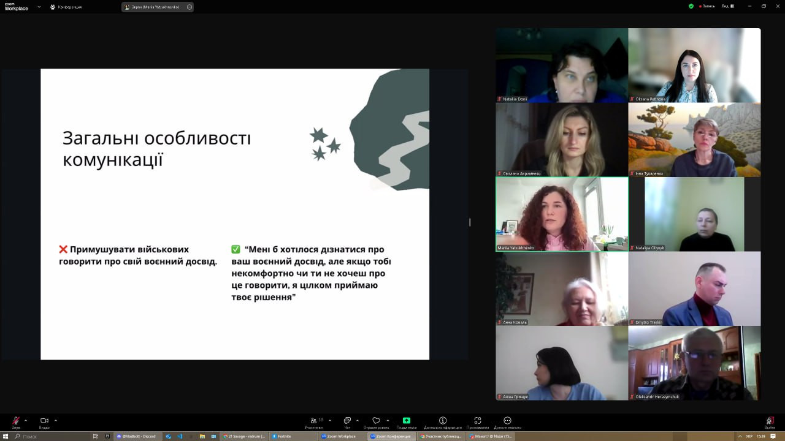Click the red cross text about Примушувати військових

[138, 255]
